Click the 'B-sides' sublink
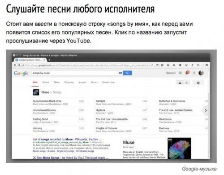 coord(51,151)
